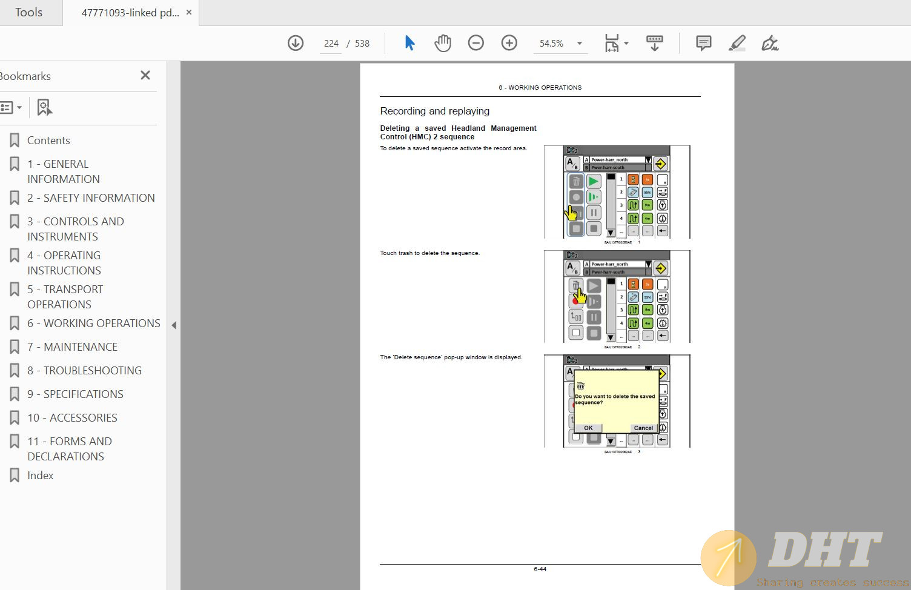
Task: Collapse the bookmarks pane with side arrow
Action: coord(174,325)
